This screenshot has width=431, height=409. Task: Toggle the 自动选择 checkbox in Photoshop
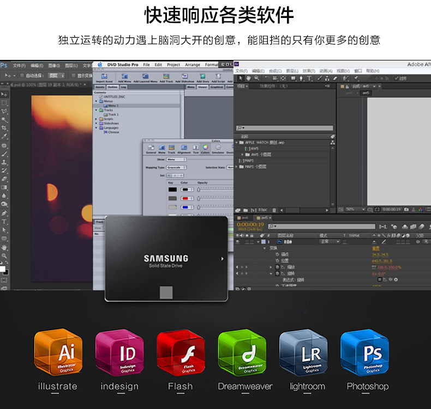(x=22, y=76)
